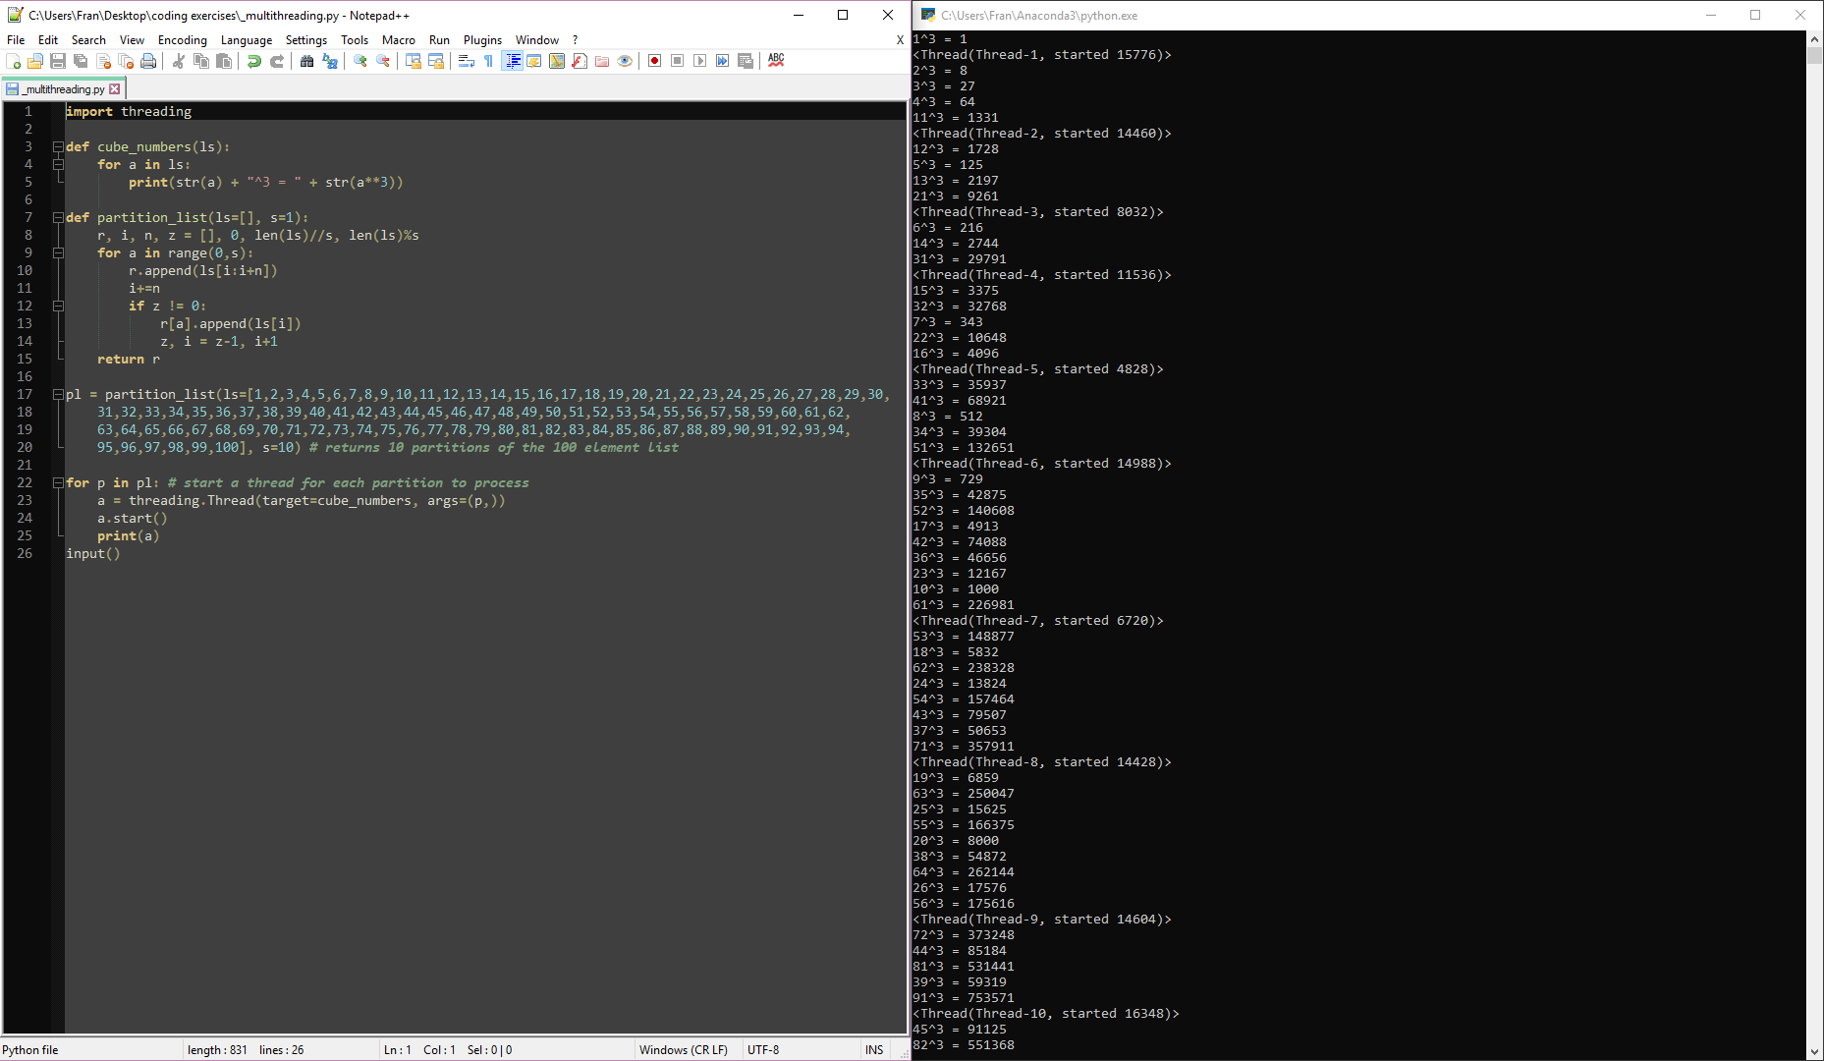Click the Open file toolbar icon

tap(35, 61)
